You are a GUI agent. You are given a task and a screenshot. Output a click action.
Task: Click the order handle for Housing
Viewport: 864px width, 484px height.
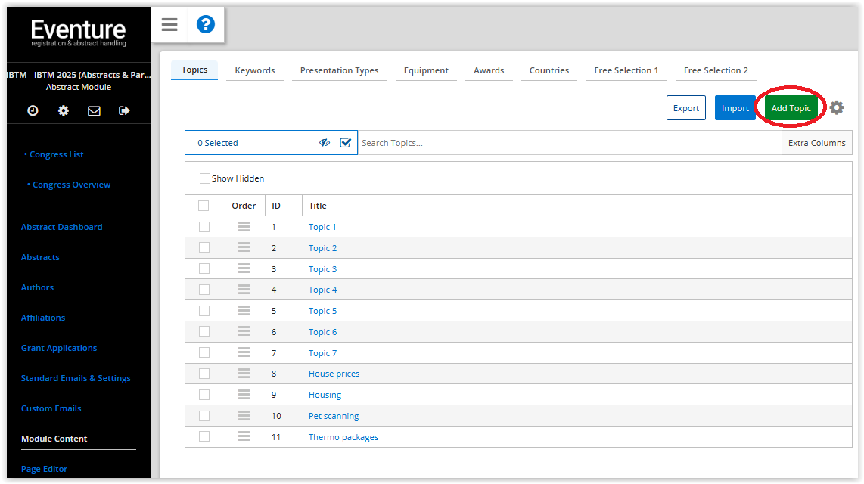244,394
